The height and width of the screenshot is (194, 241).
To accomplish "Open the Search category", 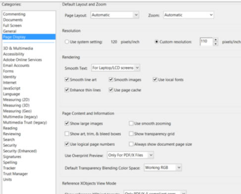I will [9, 140].
